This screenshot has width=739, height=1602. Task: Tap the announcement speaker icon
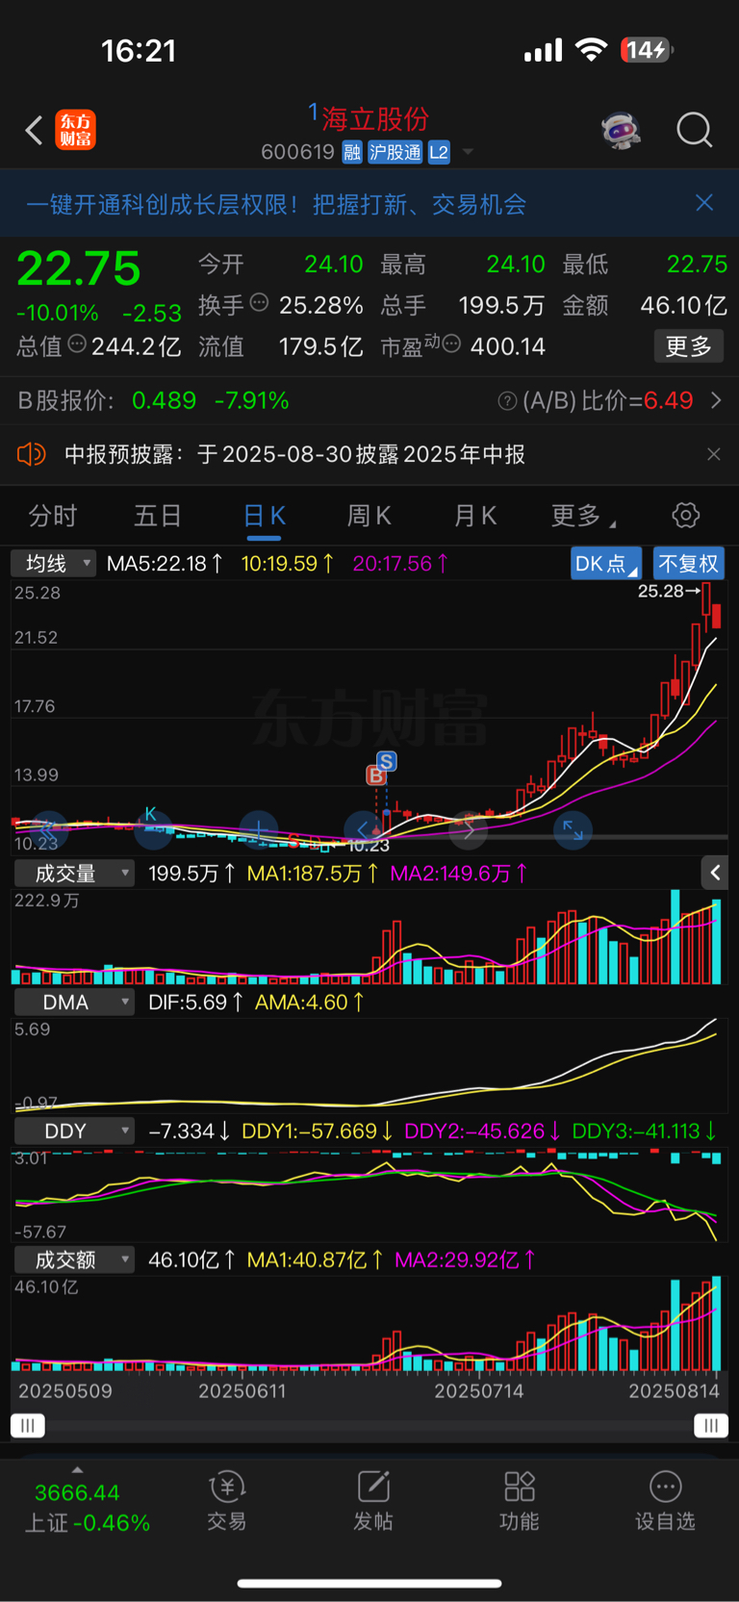pos(32,454)
